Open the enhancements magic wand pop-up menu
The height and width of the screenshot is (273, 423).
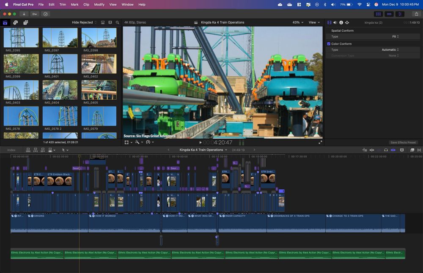tap(139, 142)
